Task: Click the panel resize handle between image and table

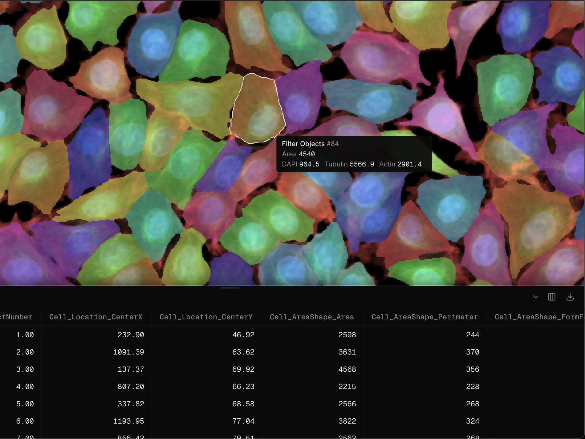Action: (230, 288)
